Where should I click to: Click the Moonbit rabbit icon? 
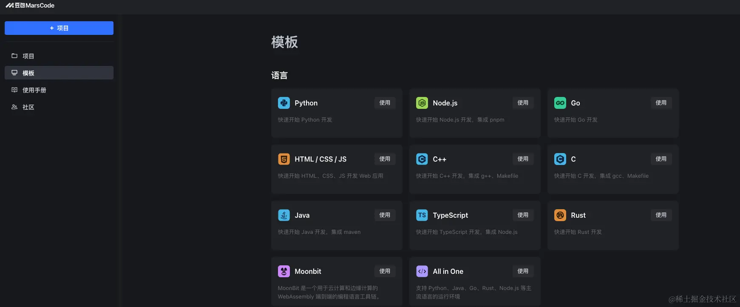point(284,271)
